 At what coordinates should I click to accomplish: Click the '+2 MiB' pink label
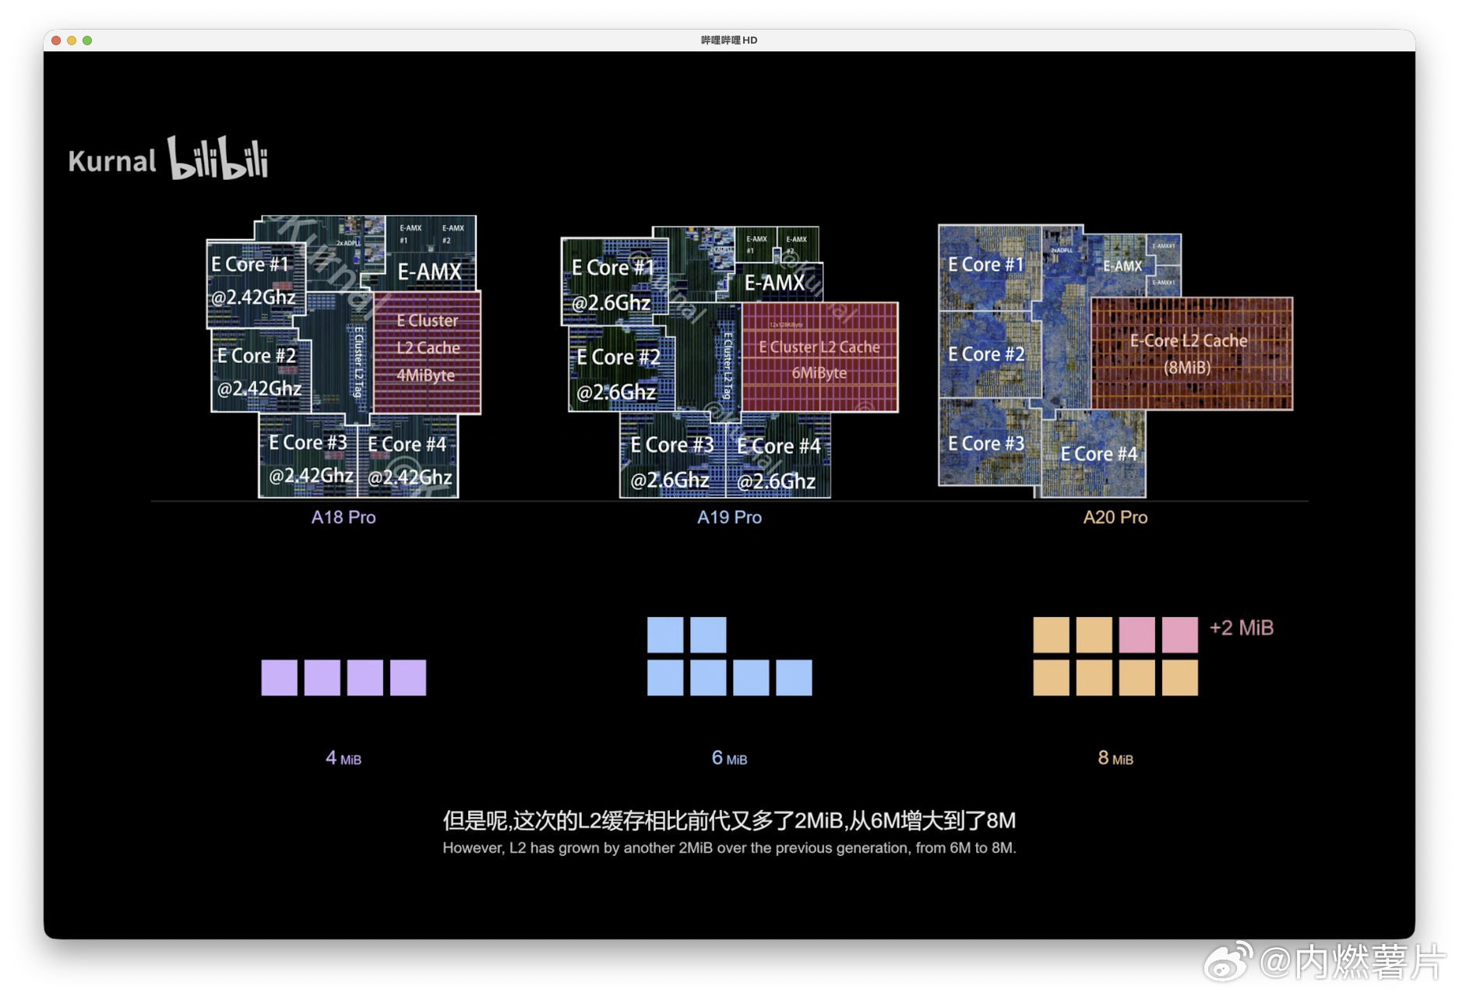[x=1241, y=628]
